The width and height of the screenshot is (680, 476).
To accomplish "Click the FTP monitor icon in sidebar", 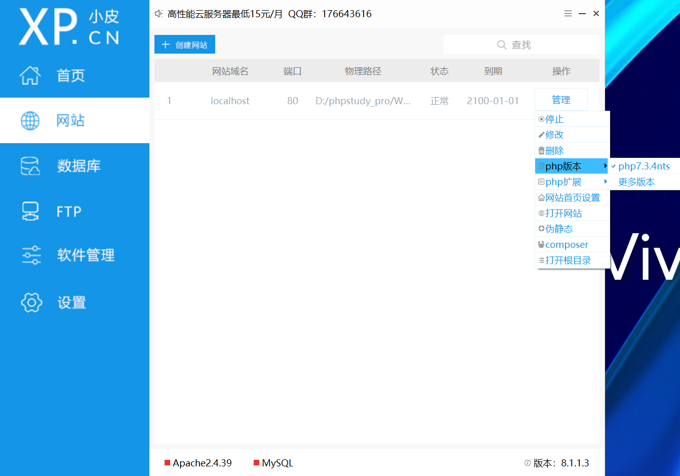I will coord(30,211).
